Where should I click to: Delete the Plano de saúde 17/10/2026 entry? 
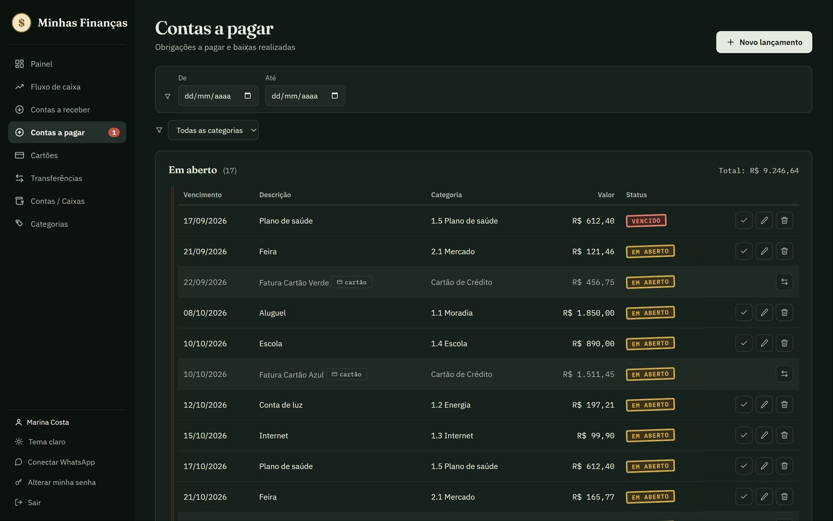[x=784, y=466]
